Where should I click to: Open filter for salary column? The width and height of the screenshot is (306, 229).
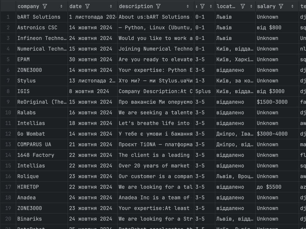[x=281, y=6]
